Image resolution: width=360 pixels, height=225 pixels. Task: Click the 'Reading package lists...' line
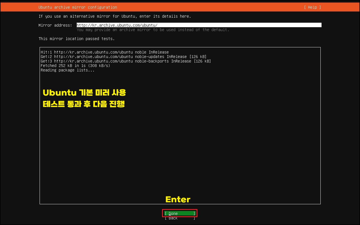click(x=68, y=70)
